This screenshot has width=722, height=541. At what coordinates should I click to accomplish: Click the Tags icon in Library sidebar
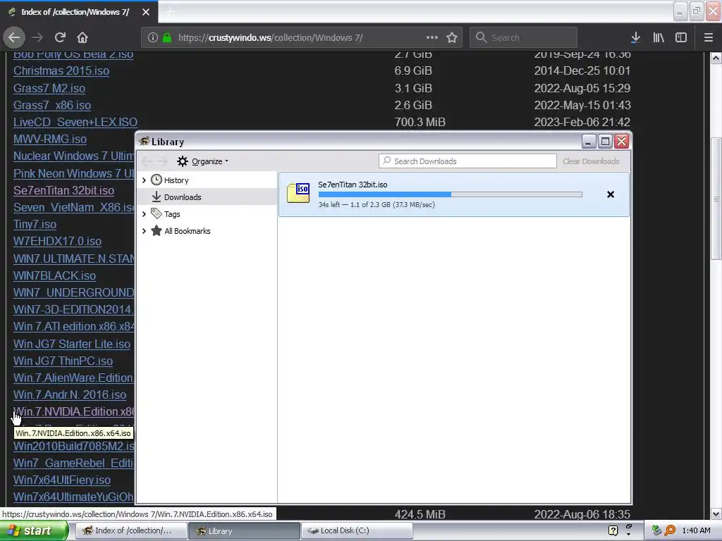click(157, 213)
